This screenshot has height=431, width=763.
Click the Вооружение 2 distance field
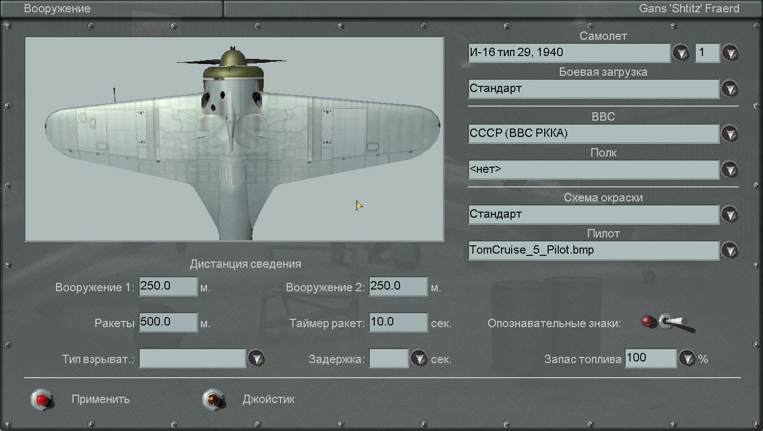[398, 286]
